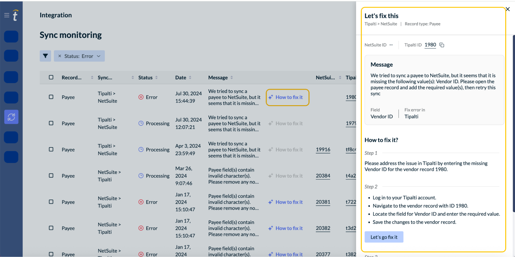The height and width of the screenshot is (257, 515).
Task: Click the Processing clock icon on Apr 3 row
Action: [x=141, y=149]
